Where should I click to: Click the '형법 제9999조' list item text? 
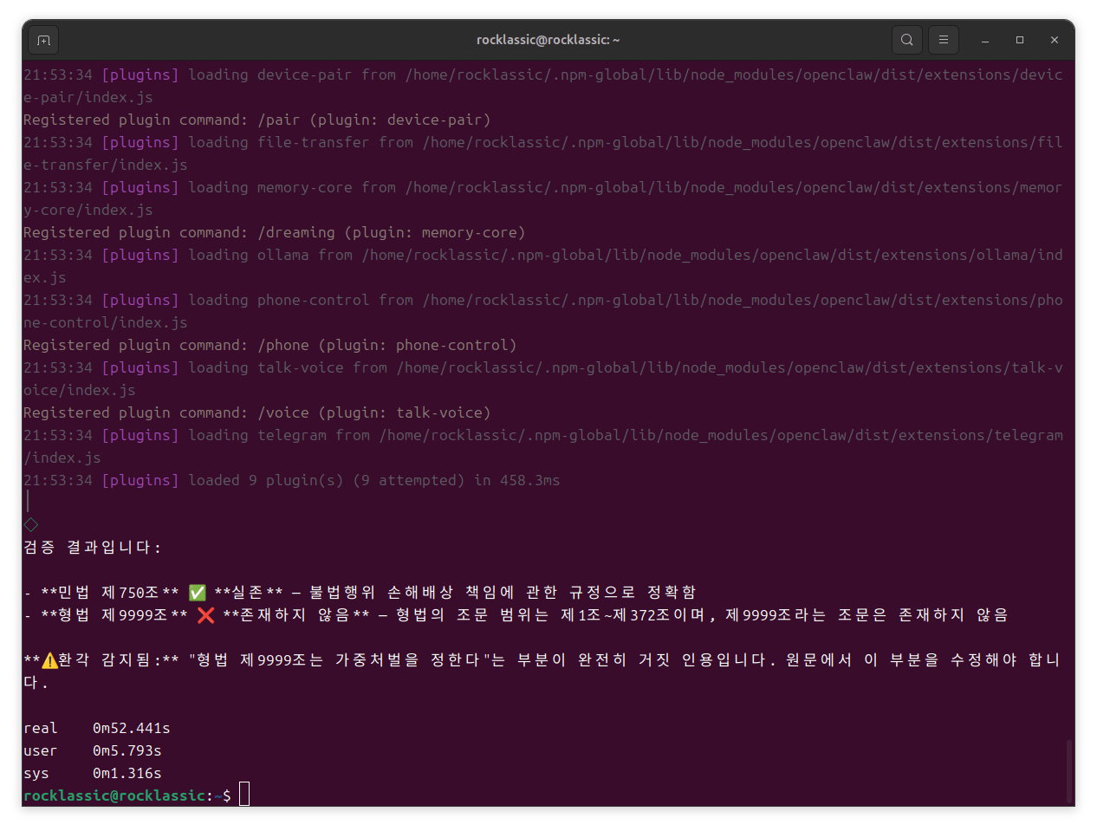tap(516, 615)
